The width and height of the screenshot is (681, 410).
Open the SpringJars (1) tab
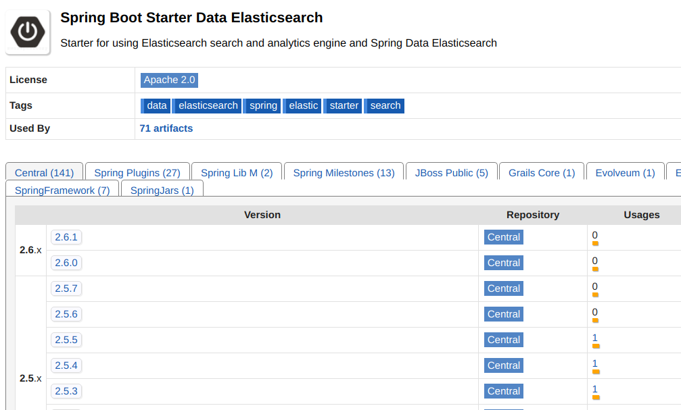tap(162, 190)
